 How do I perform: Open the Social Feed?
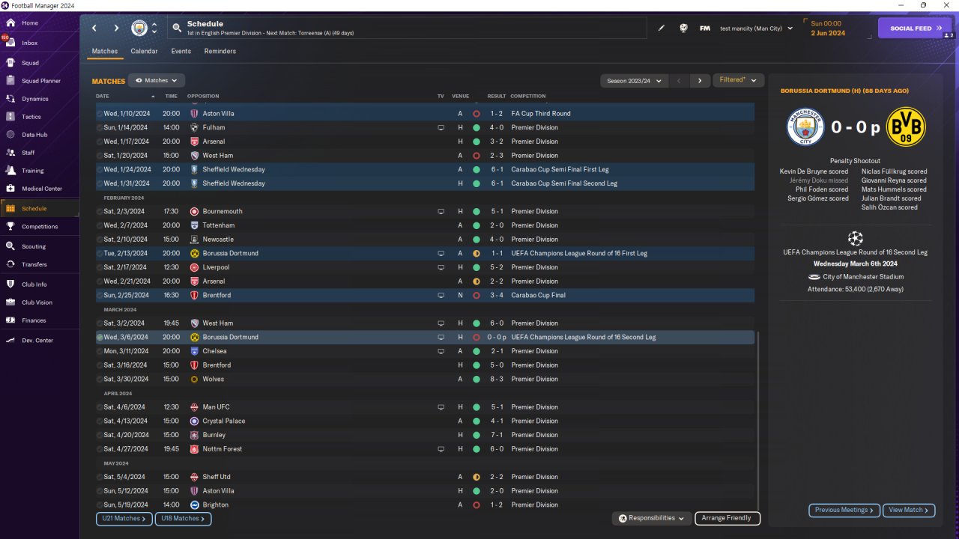(x=915, y=28)
